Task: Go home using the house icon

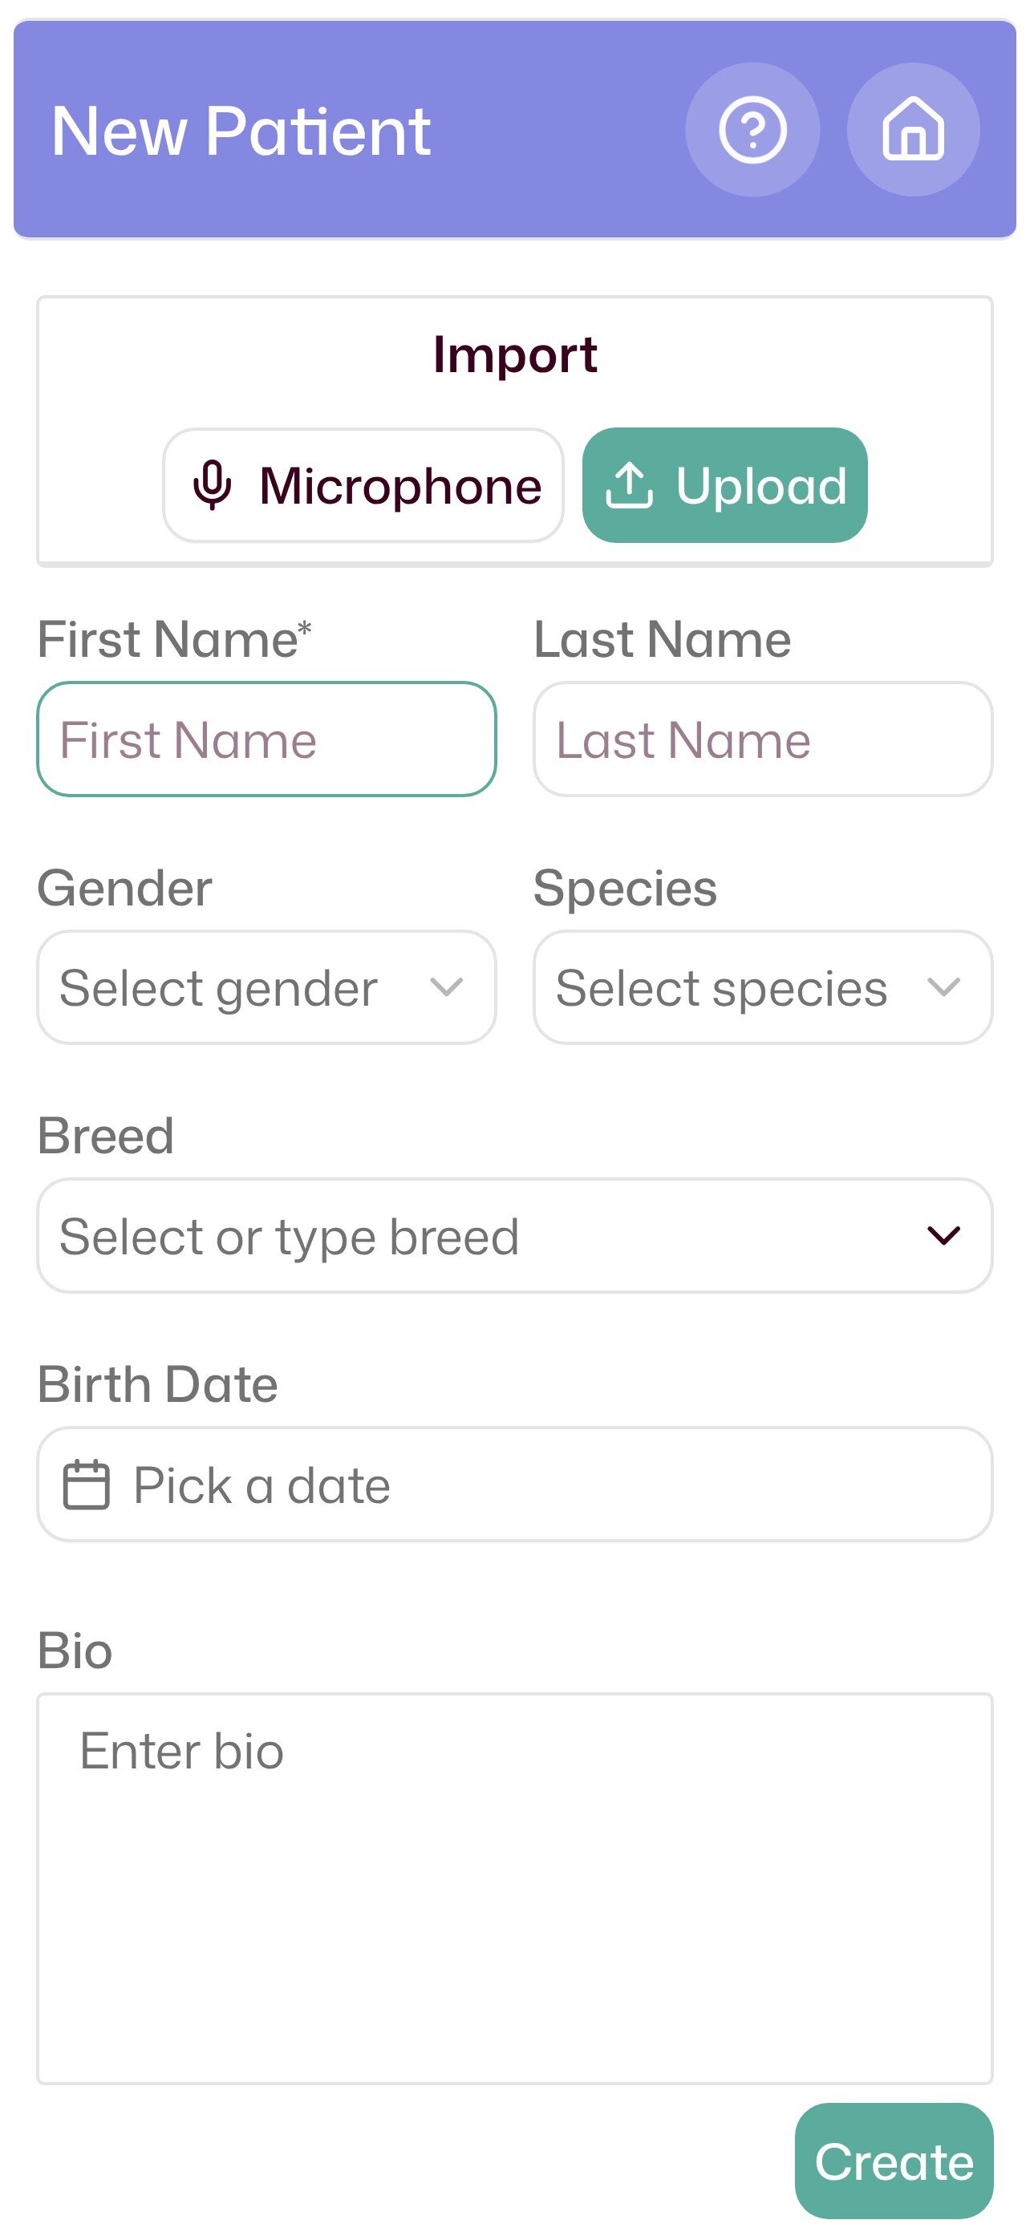Action: click(912, 131)
